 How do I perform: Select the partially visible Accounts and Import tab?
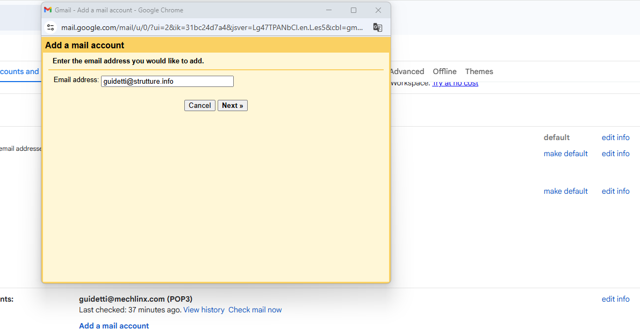point(19,71)
